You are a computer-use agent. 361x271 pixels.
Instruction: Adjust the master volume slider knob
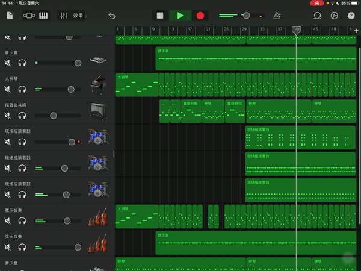246,16
